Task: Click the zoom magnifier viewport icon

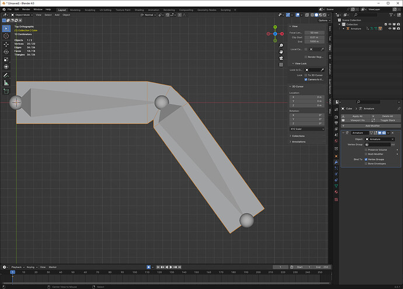Action: coord(281,46)
